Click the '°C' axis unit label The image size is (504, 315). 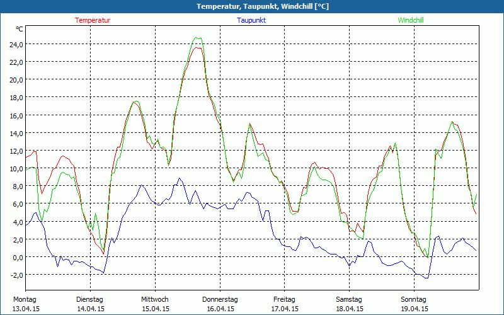pos(20,29)
